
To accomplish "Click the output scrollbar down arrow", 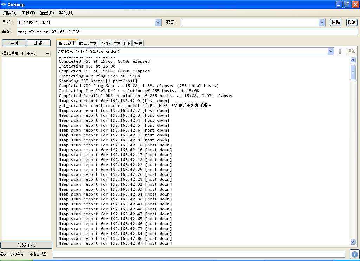I will 353,242.
